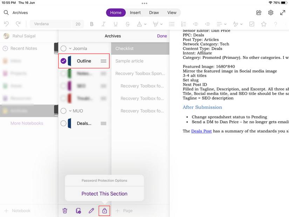This screenshot has height=217, width=289.
Task: Select the MUO section group circle
Action: (x=63, y=111)
